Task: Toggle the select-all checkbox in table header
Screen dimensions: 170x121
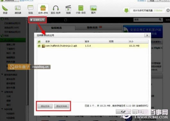Action: pyautogui.click(x=39, y=41)
